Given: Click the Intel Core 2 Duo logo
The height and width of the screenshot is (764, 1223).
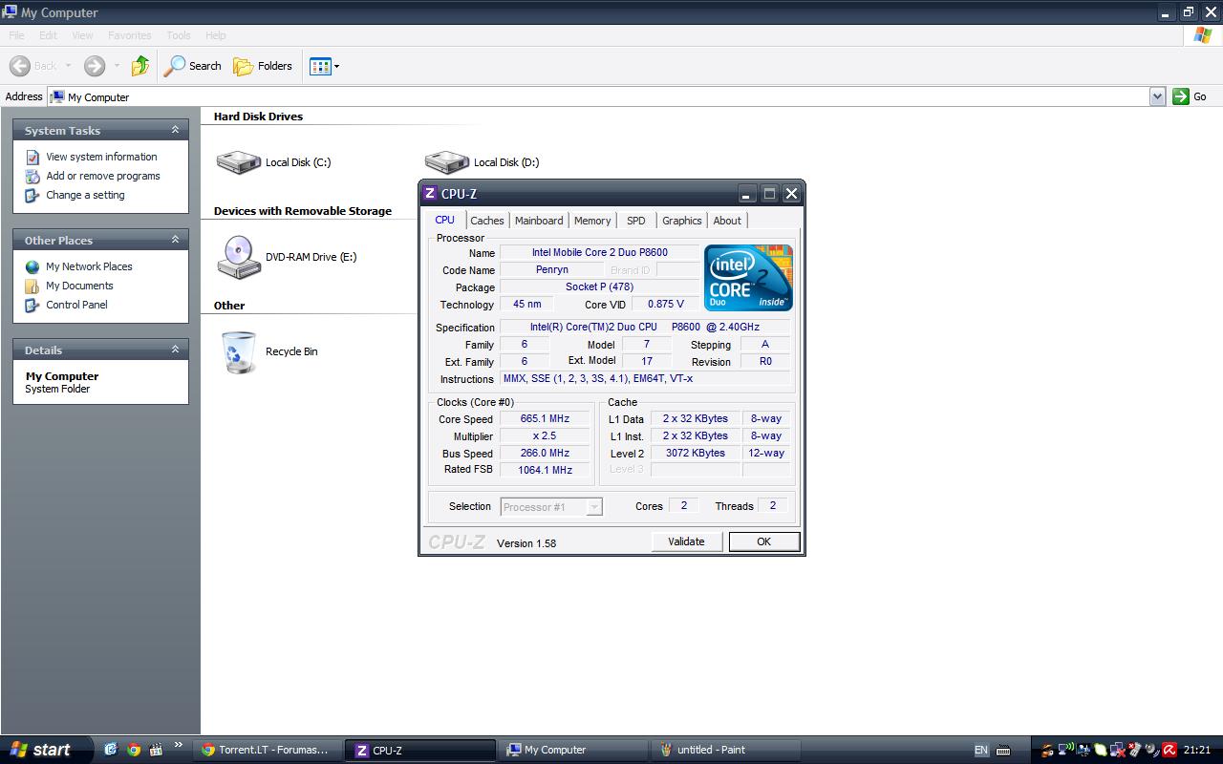Looking at the screenshot, I should coord(748,278).
